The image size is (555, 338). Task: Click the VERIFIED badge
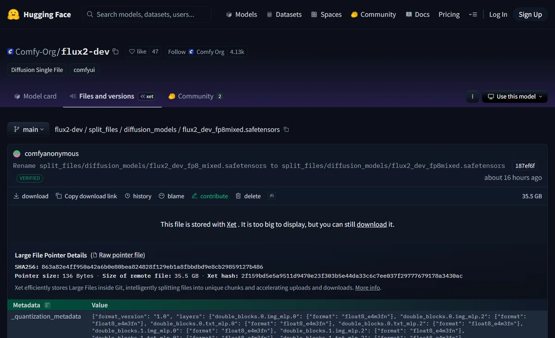click(x=30, y=178)
